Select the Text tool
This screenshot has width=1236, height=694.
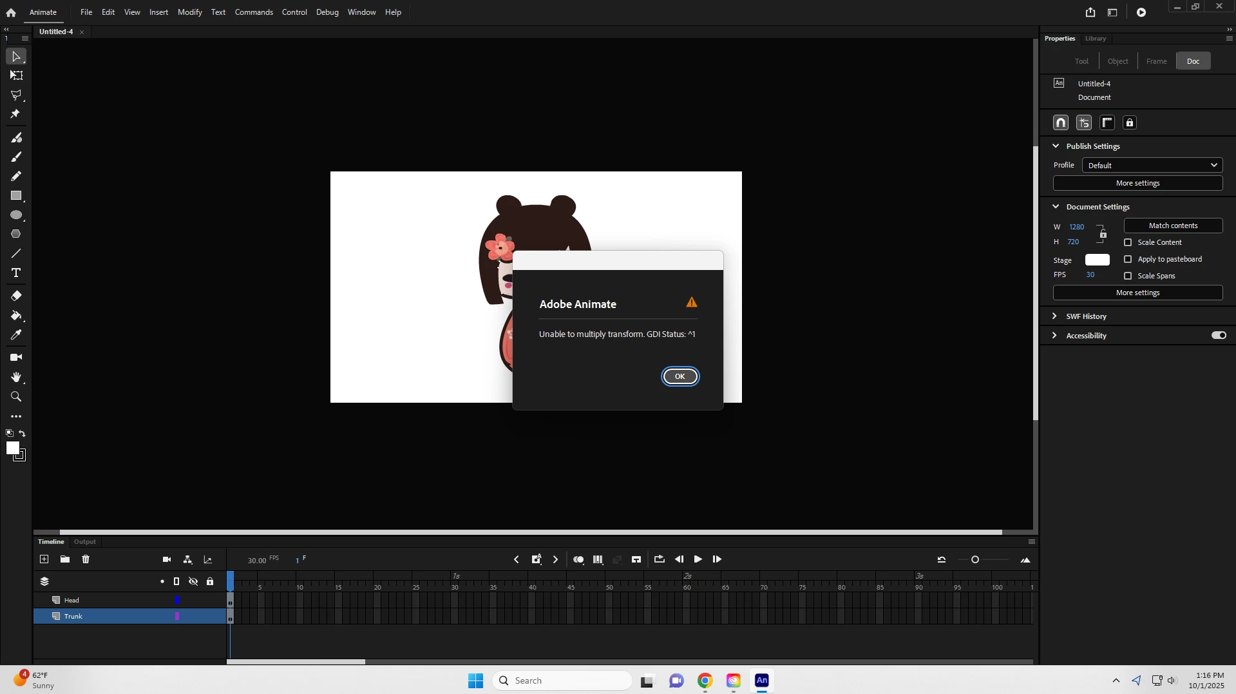[x=16, y=273]
